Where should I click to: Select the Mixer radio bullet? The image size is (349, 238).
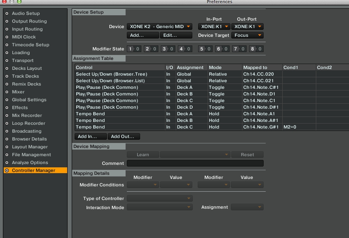pyautogui.click(x=7, y=92)
